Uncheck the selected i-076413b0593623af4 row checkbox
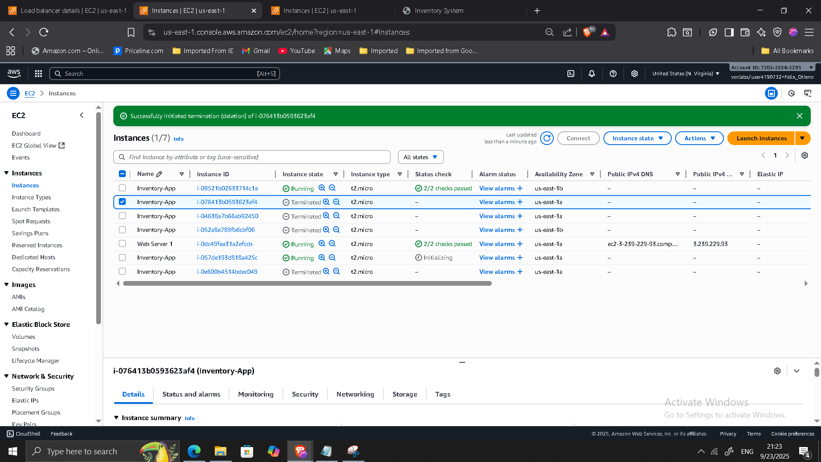 [122, 201]
